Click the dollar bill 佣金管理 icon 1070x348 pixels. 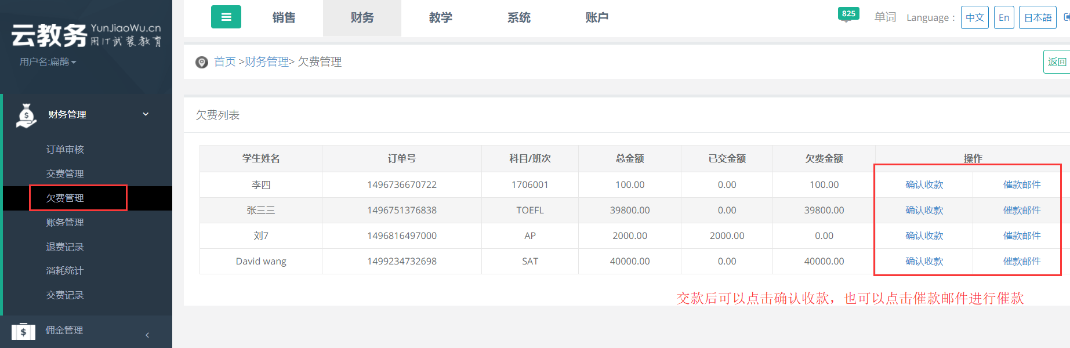(23, 331)
